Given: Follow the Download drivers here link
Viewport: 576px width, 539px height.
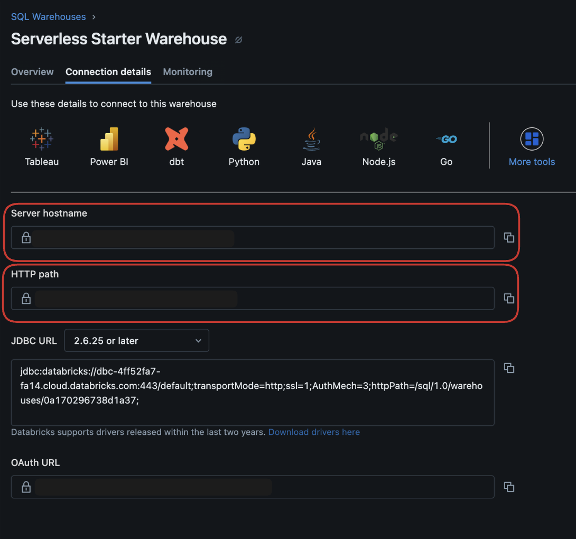Looking at the screenshot, I should pos(314,432).
